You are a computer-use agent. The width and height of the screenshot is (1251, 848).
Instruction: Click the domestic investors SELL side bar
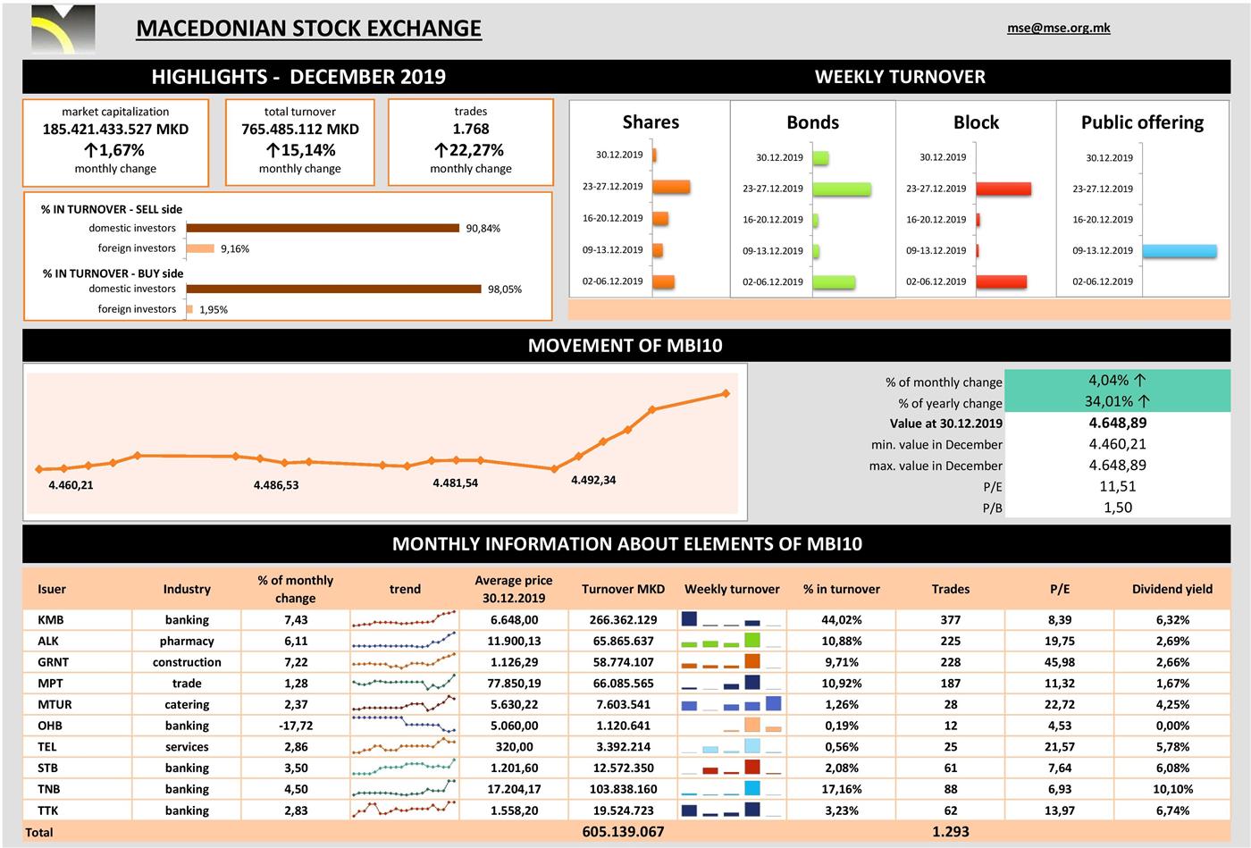click(x=323, y=228)
